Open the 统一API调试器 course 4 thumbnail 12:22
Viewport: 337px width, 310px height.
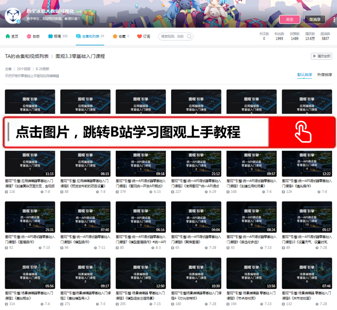307,164
